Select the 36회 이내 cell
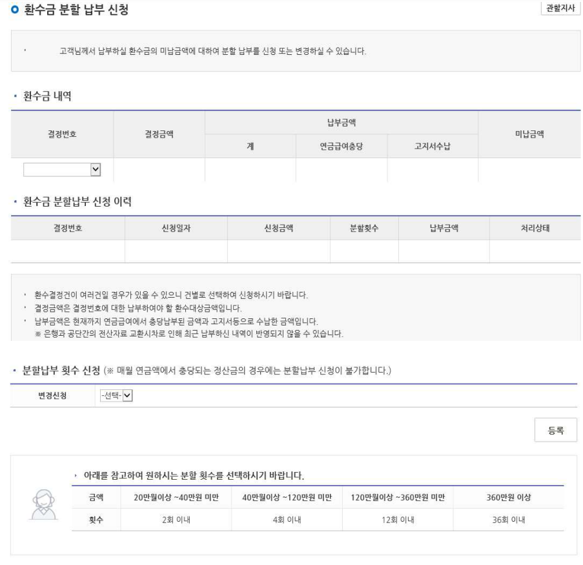583x565 pixels. pos(508,519)
